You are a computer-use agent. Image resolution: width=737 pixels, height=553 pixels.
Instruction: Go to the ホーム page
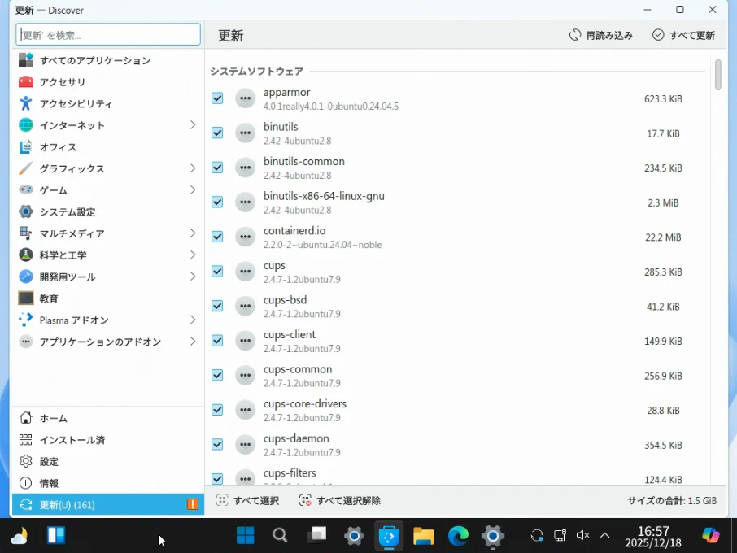[107, 418]
